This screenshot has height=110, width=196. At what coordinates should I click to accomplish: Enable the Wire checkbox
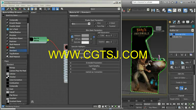tap(95, 23)
